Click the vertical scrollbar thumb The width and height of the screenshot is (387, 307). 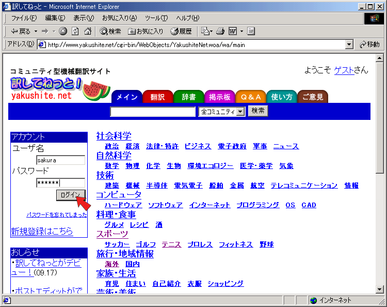(379, 117)
